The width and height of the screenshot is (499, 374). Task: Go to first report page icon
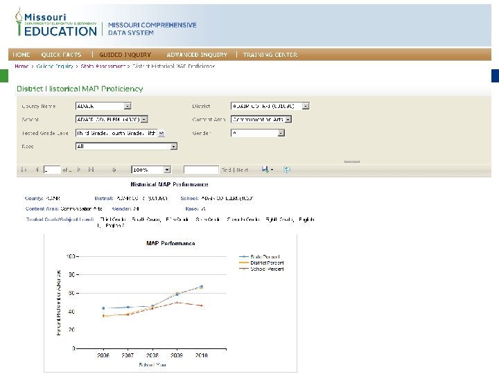coord(24,170)
